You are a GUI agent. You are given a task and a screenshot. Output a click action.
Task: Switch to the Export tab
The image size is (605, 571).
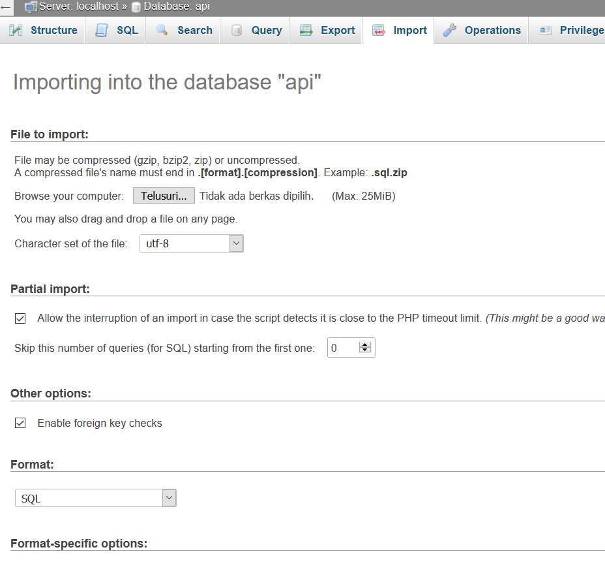338,31
